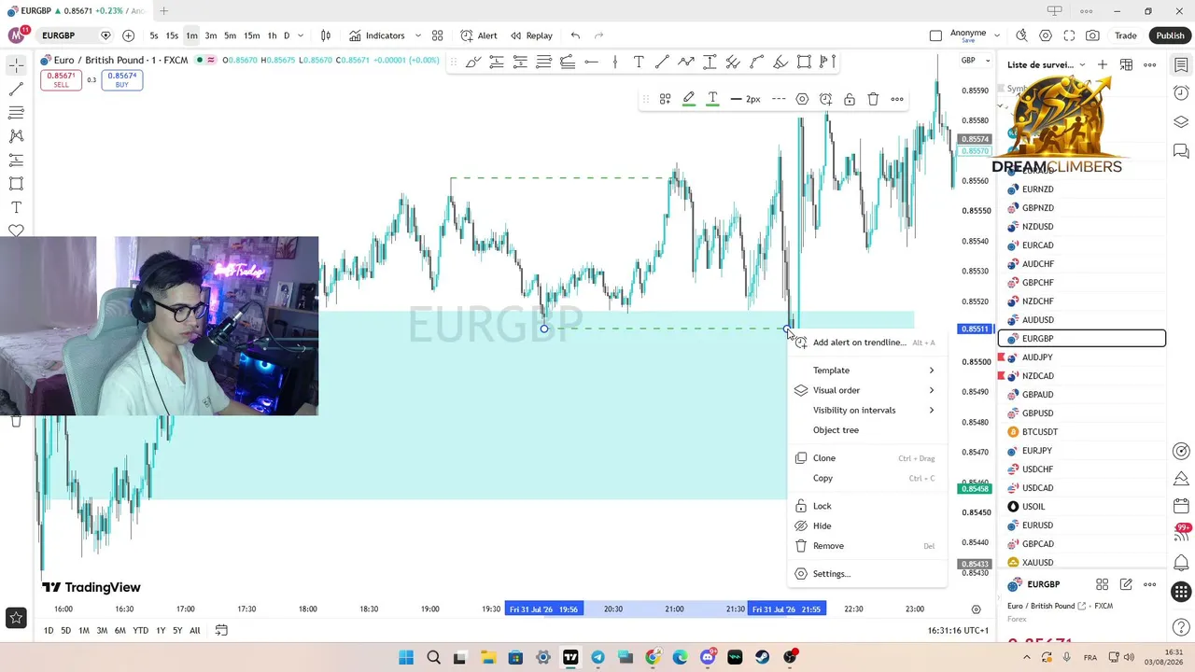
Task: Select the 1D date range
Action: click(49, 631)
